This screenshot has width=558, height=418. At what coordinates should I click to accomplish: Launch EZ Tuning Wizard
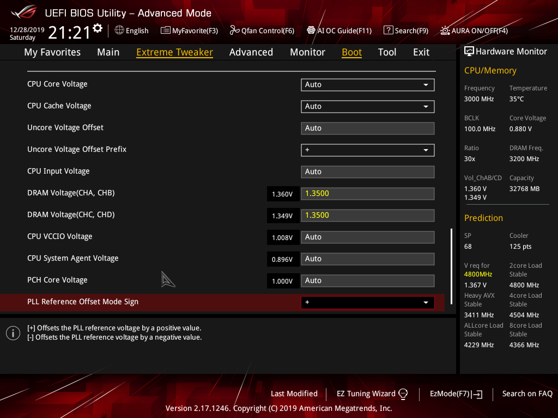point(372,394)
